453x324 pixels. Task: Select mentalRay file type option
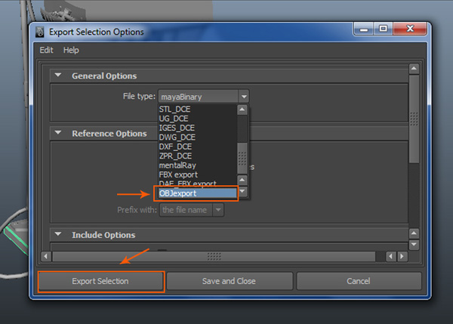click(x=178, y=165)
